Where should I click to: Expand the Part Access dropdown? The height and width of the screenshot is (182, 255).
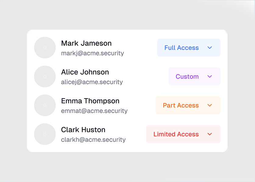tap(188, 105)
